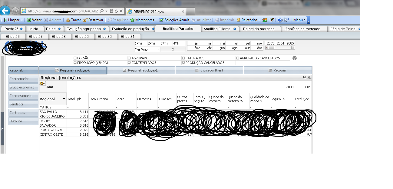Image resolution: width=393 pixels, height=189 pixels.
Task: Check the AGRUPADOS CANCELADOS checkbox
Action: pyautogui.click(x=238, y=58)
